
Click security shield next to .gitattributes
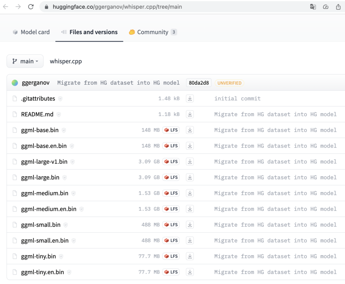(60, 99)
